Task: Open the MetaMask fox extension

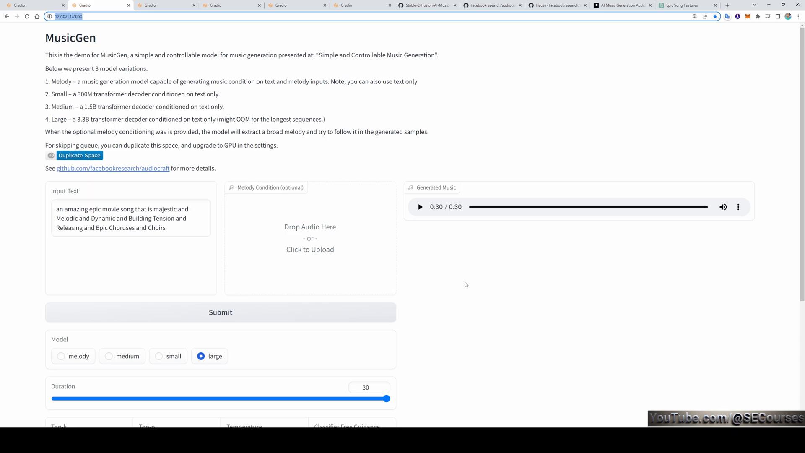Action: [x=748, y=16]
